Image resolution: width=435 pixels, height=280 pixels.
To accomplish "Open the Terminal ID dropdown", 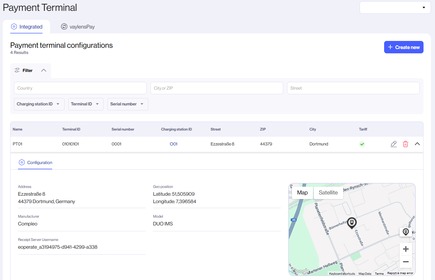I will 86,104.
